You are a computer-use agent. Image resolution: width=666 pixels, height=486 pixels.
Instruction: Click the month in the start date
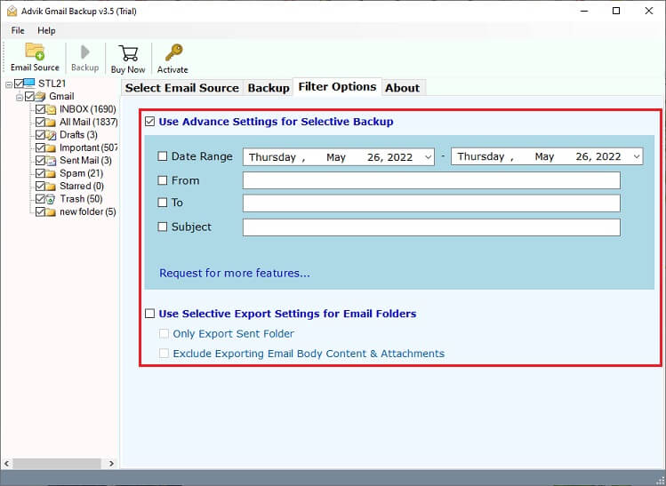point(335,157)
